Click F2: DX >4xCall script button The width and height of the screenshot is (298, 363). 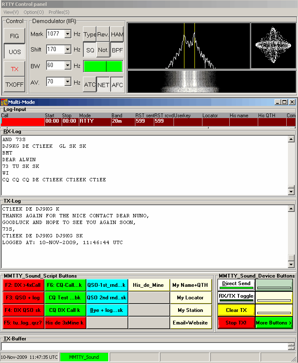23,285
